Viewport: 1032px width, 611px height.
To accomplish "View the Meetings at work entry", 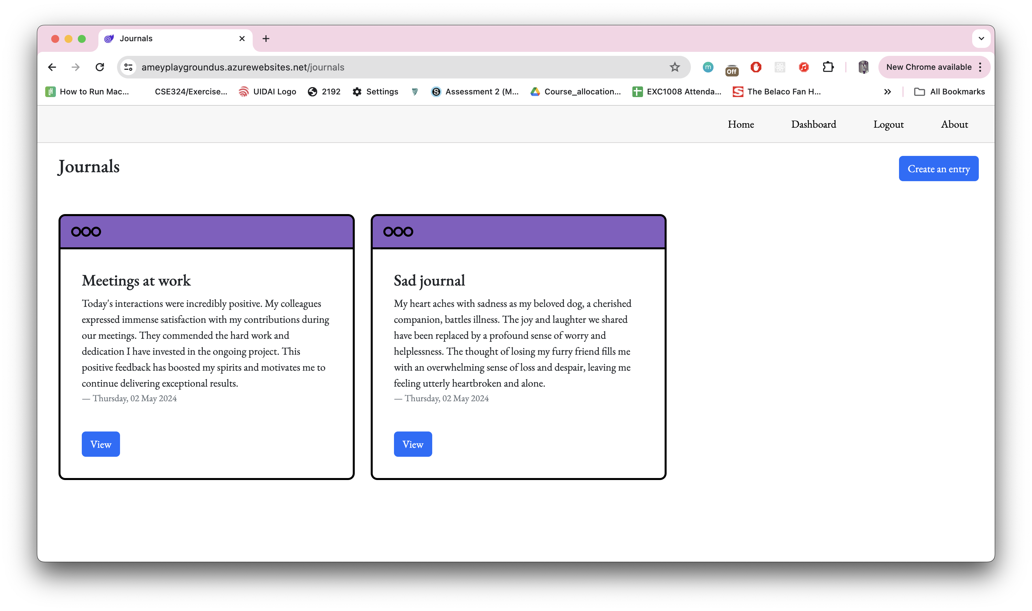I will (x=100, y=444).
